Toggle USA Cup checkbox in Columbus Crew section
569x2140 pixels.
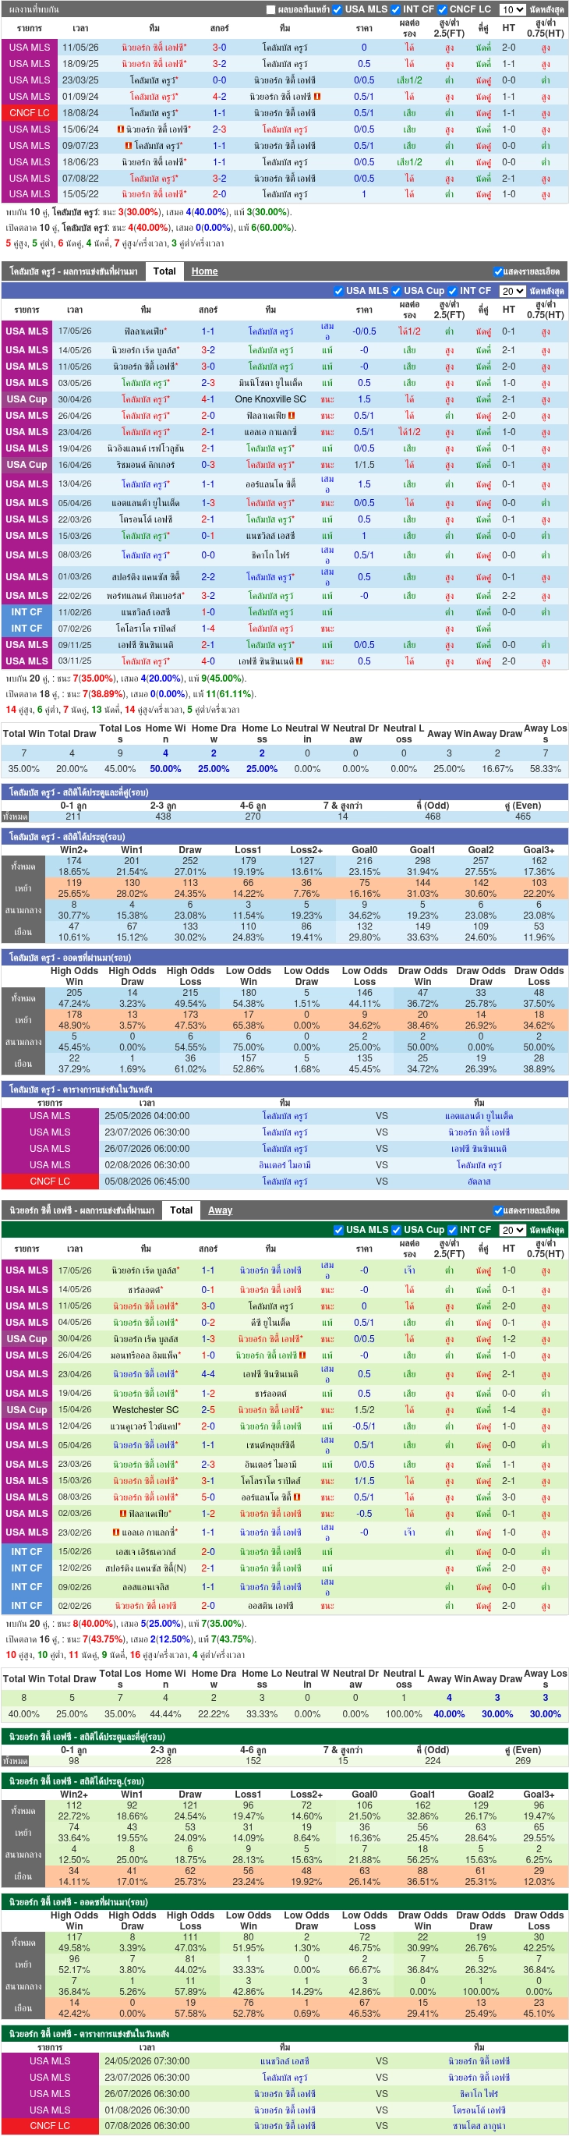click(395, 291)
